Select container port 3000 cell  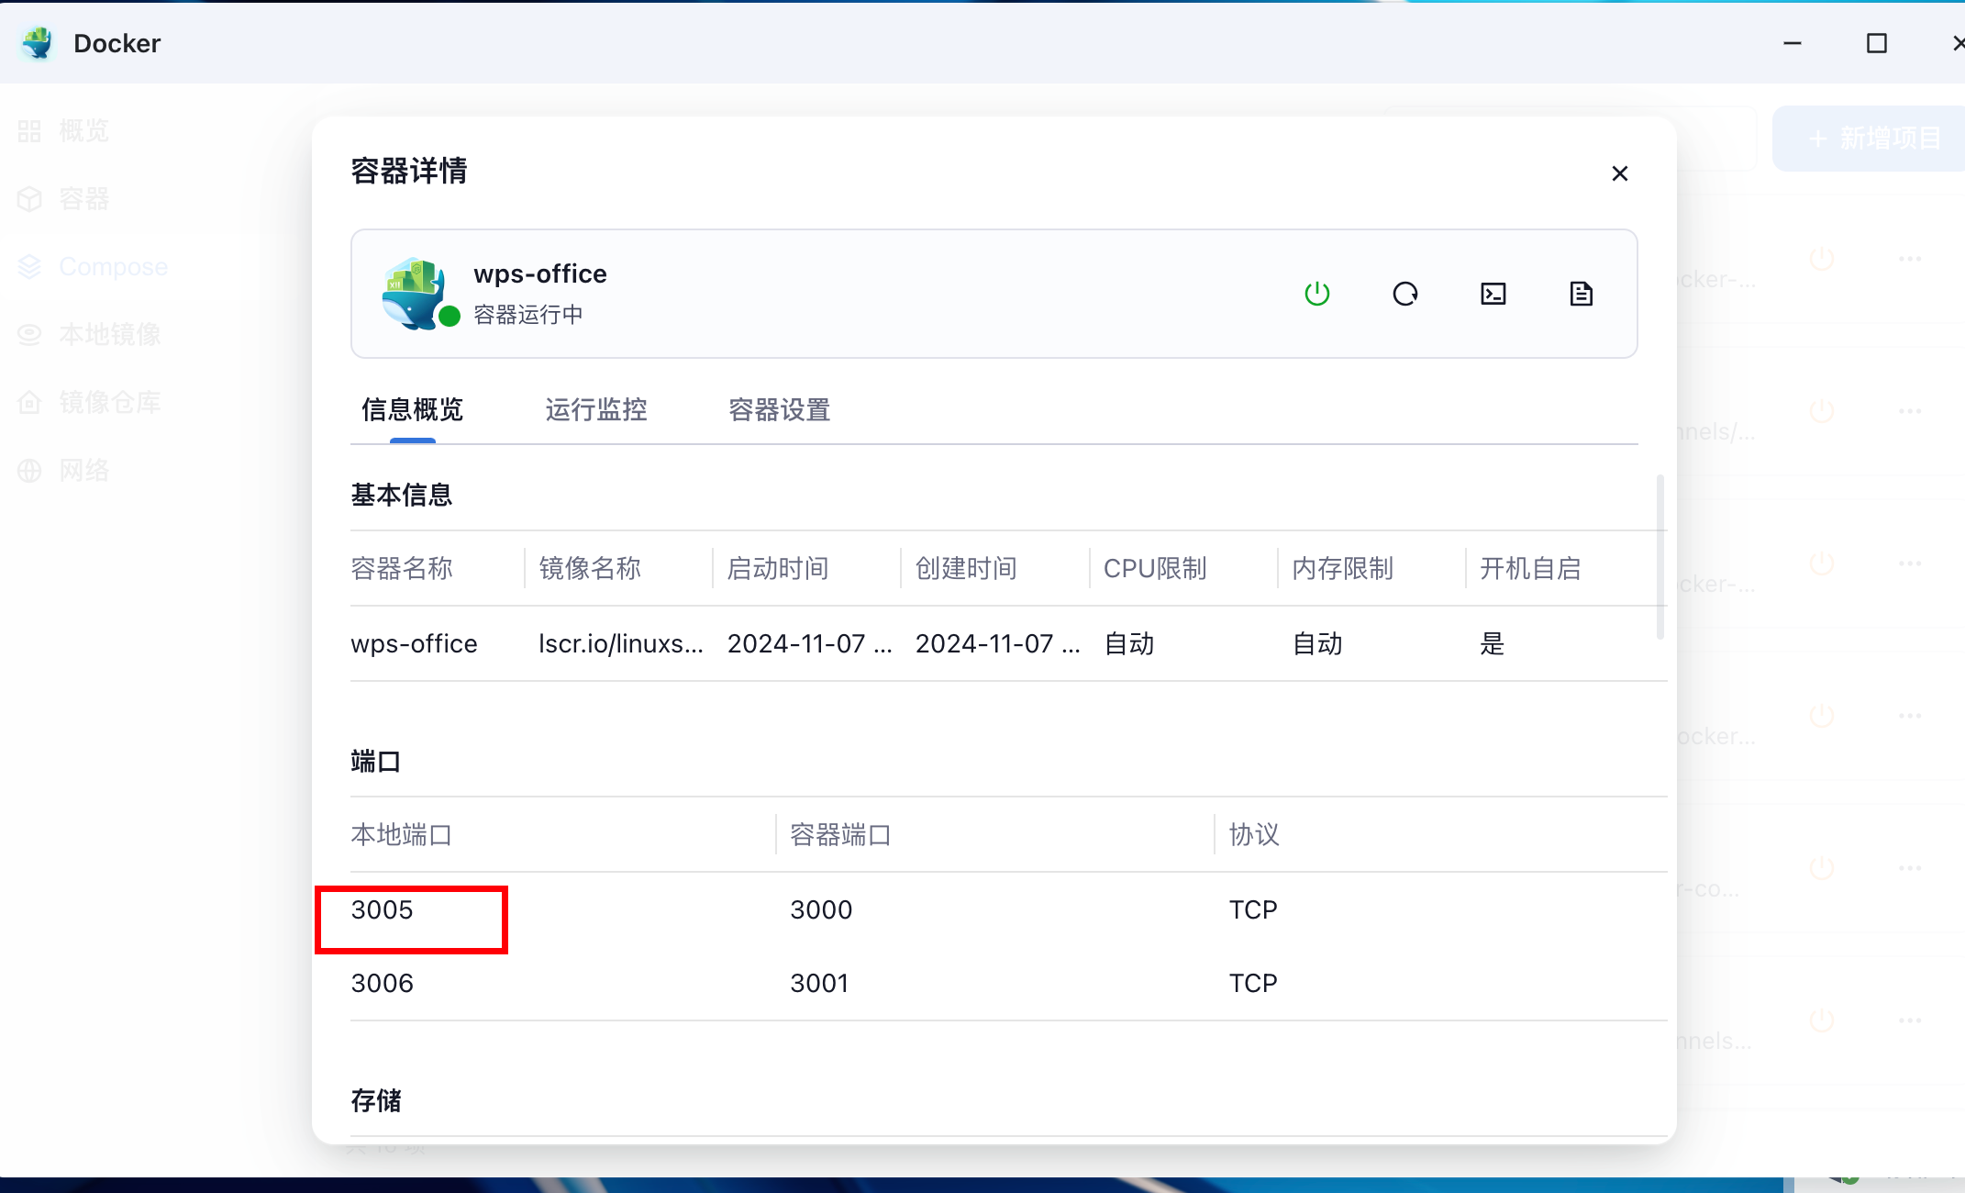[x=821, y=909]
